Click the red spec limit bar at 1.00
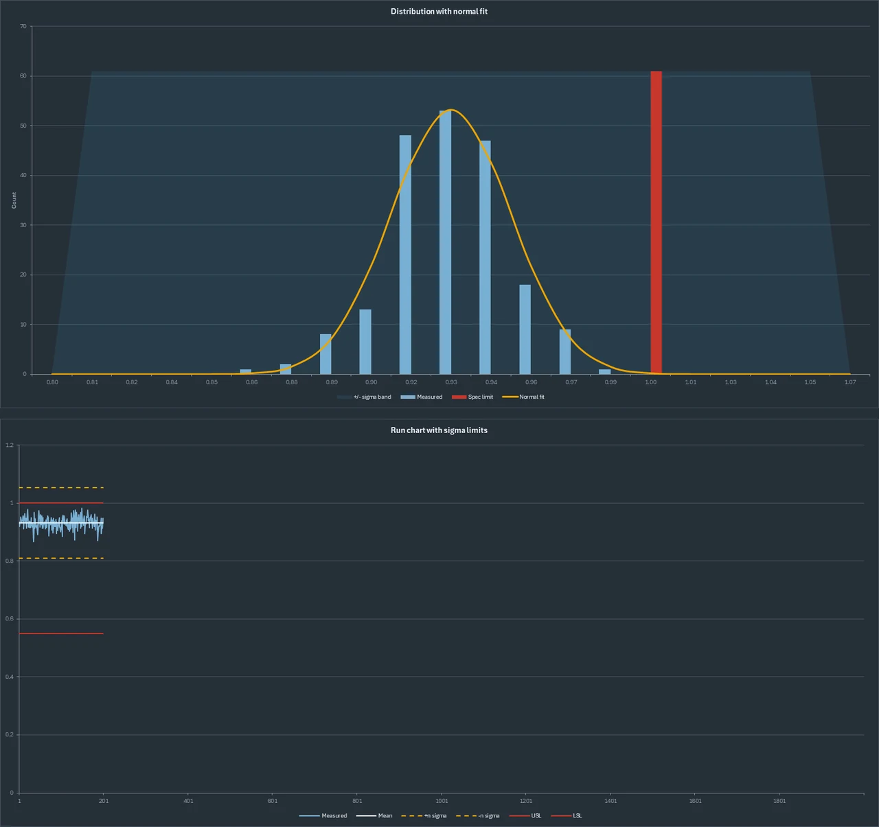879x827 pixels. (657, 222)
